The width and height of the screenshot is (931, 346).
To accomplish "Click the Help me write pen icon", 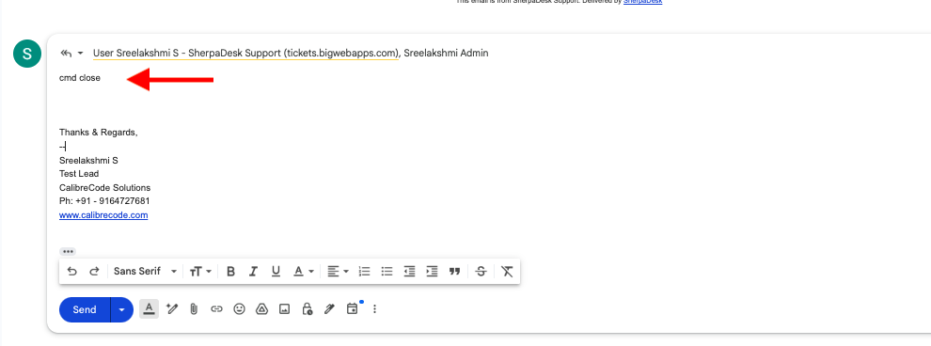I will [x=172, y=308].
